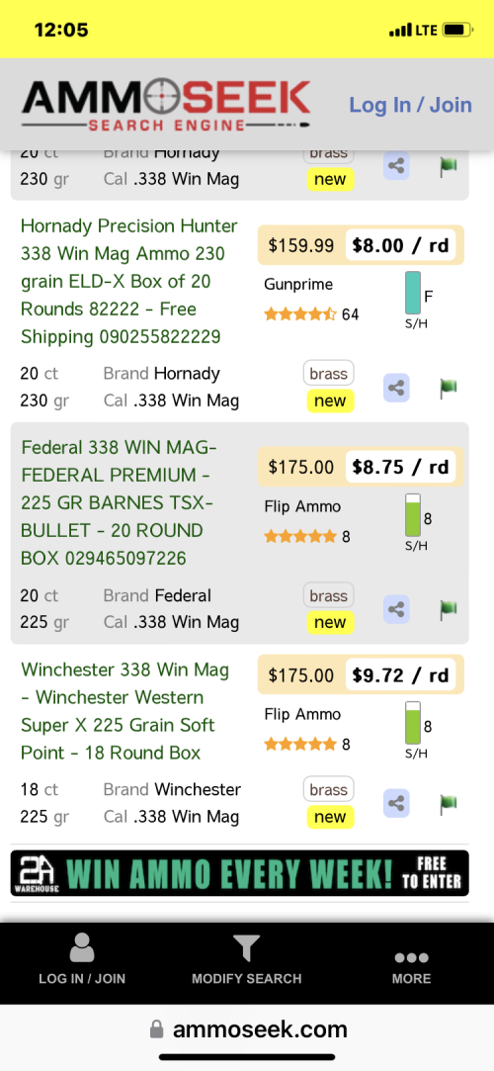Flag the Gunprime Hornady Precision Hunter listing
Image resolution: width=494 pixels, height=1071 pixels.
coord(449,388)
